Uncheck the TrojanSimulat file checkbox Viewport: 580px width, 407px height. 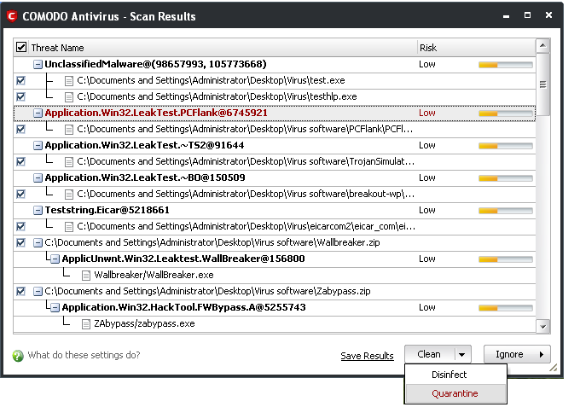tap(20, 161)
